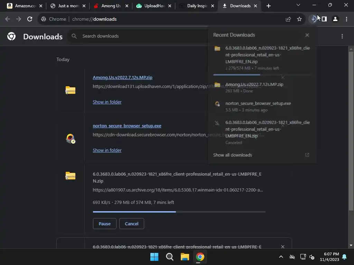Screen dimensions: 354x265
Task: Pause the in-progress zip download
Action: [104, 224]
